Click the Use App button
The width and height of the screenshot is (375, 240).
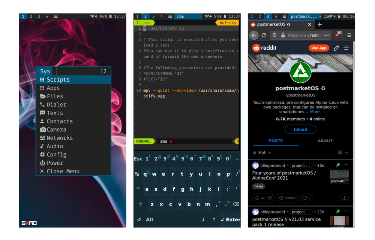[319, 48]
